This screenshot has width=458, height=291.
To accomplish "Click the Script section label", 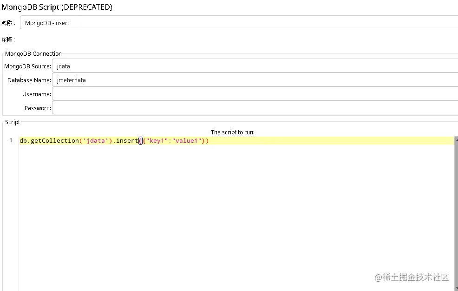I will pyautogui.click(x=12, y=122).
